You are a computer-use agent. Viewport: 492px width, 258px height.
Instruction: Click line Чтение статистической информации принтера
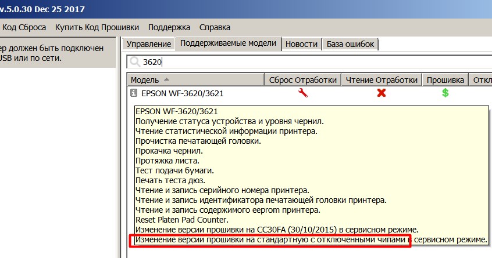click(x=226, y=131)
